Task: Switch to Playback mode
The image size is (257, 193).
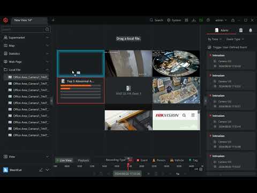Action: pyautogui.click(x=84, y=160)
